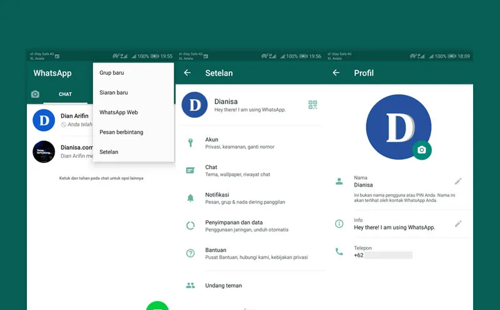Click the pencil icon next to Info

point(458,223)
